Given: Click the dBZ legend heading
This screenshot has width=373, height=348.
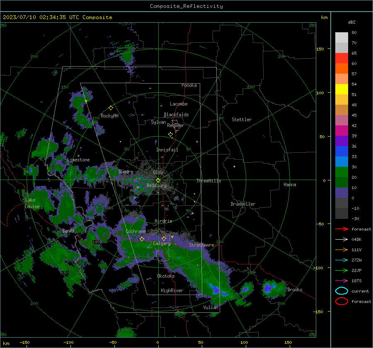Looking at the screenshot, I should 351,22.
